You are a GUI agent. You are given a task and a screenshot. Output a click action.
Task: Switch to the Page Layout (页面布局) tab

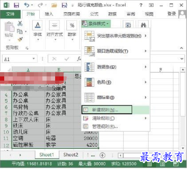(x=72, y=14)
